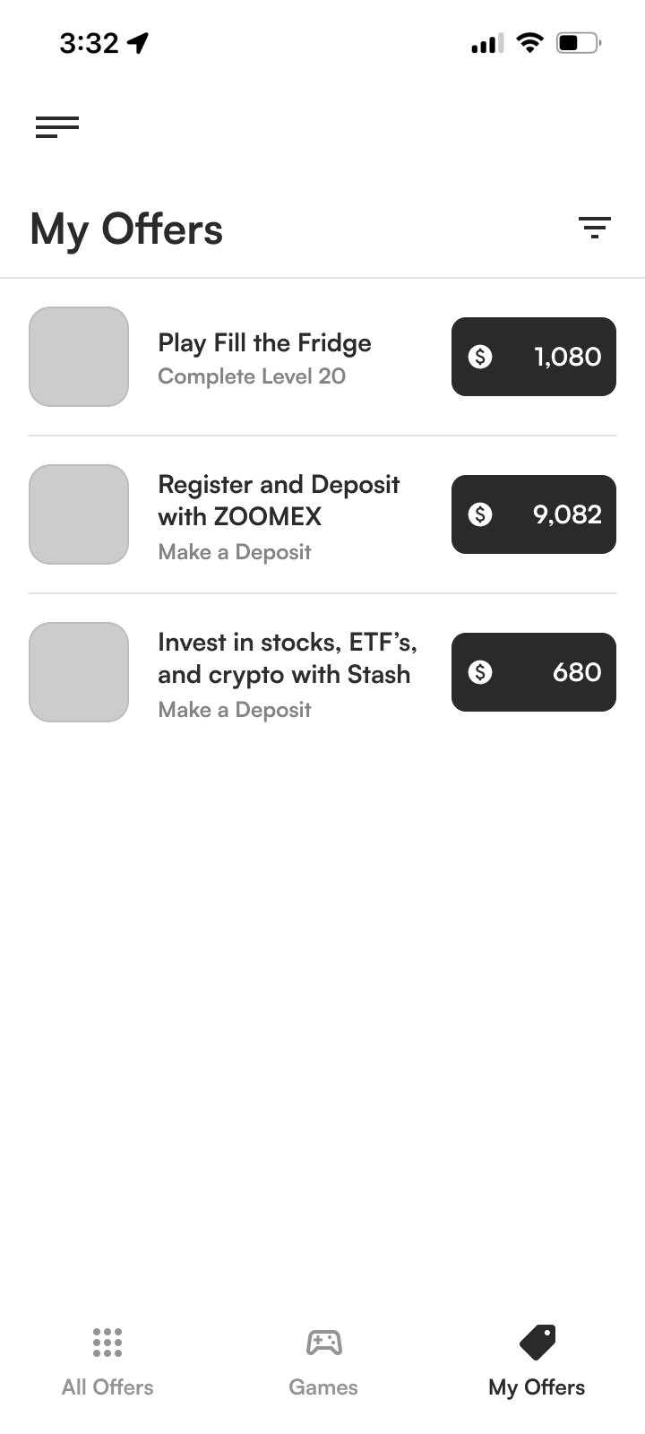Viewport: 645px width, 1434px height.
Task: Click the coin icon on 9,082 reward
Action: [x=480, y=514]
